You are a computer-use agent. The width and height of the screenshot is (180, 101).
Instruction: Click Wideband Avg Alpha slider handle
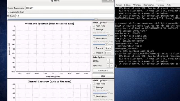(108, 35)
